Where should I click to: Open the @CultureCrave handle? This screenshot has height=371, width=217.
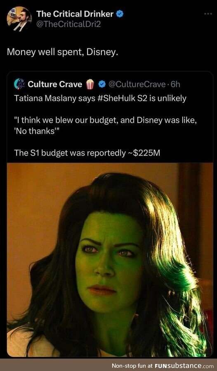[x=137, y=84]
